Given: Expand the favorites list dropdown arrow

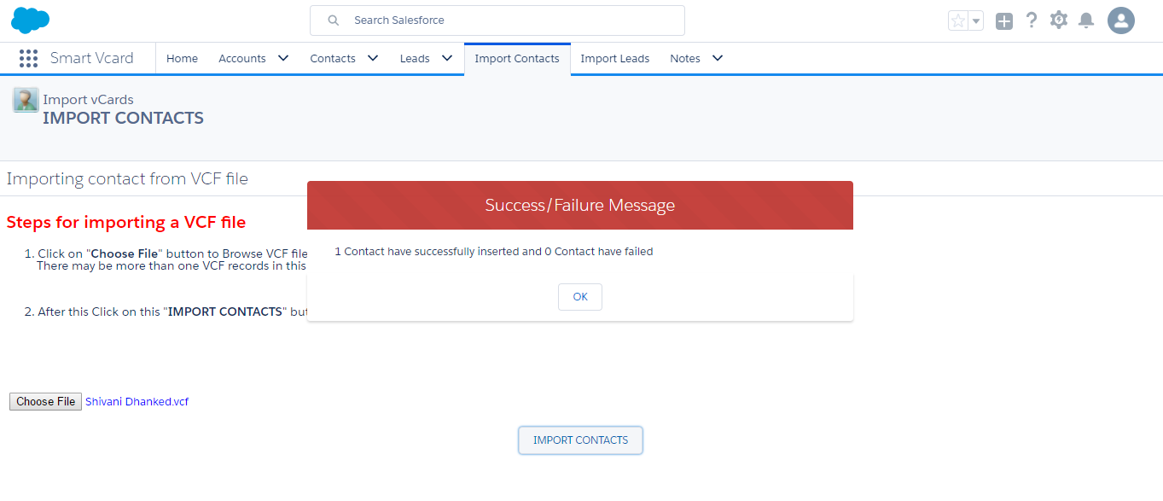Looking at the screenshot, I should (x=976, y=20).
